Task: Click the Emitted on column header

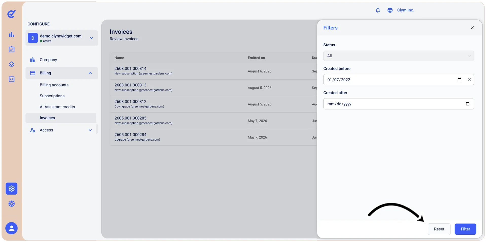Action: click(x=256, y=58)
